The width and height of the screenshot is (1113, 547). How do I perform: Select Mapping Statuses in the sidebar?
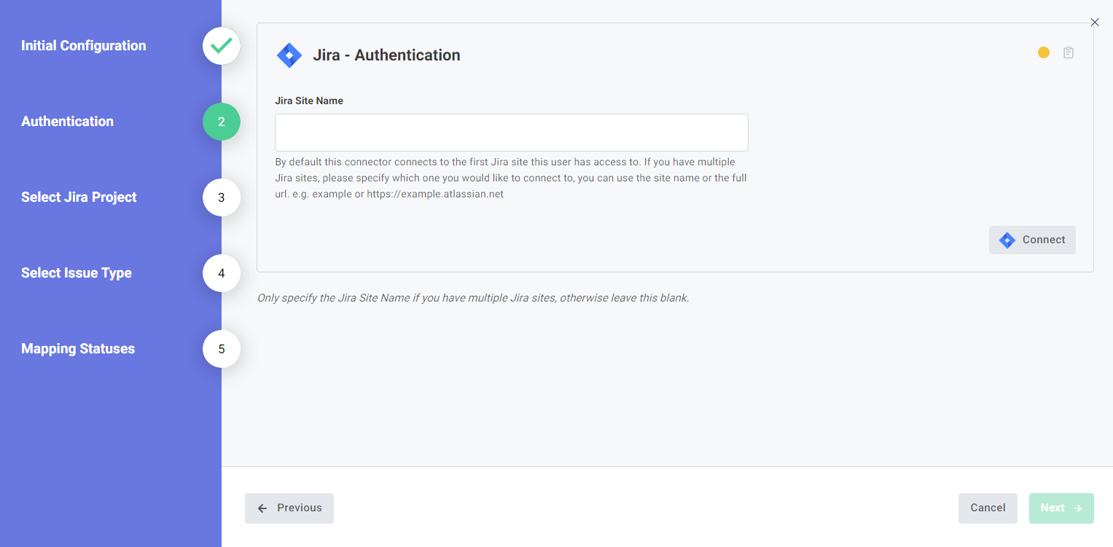[77, 349]
